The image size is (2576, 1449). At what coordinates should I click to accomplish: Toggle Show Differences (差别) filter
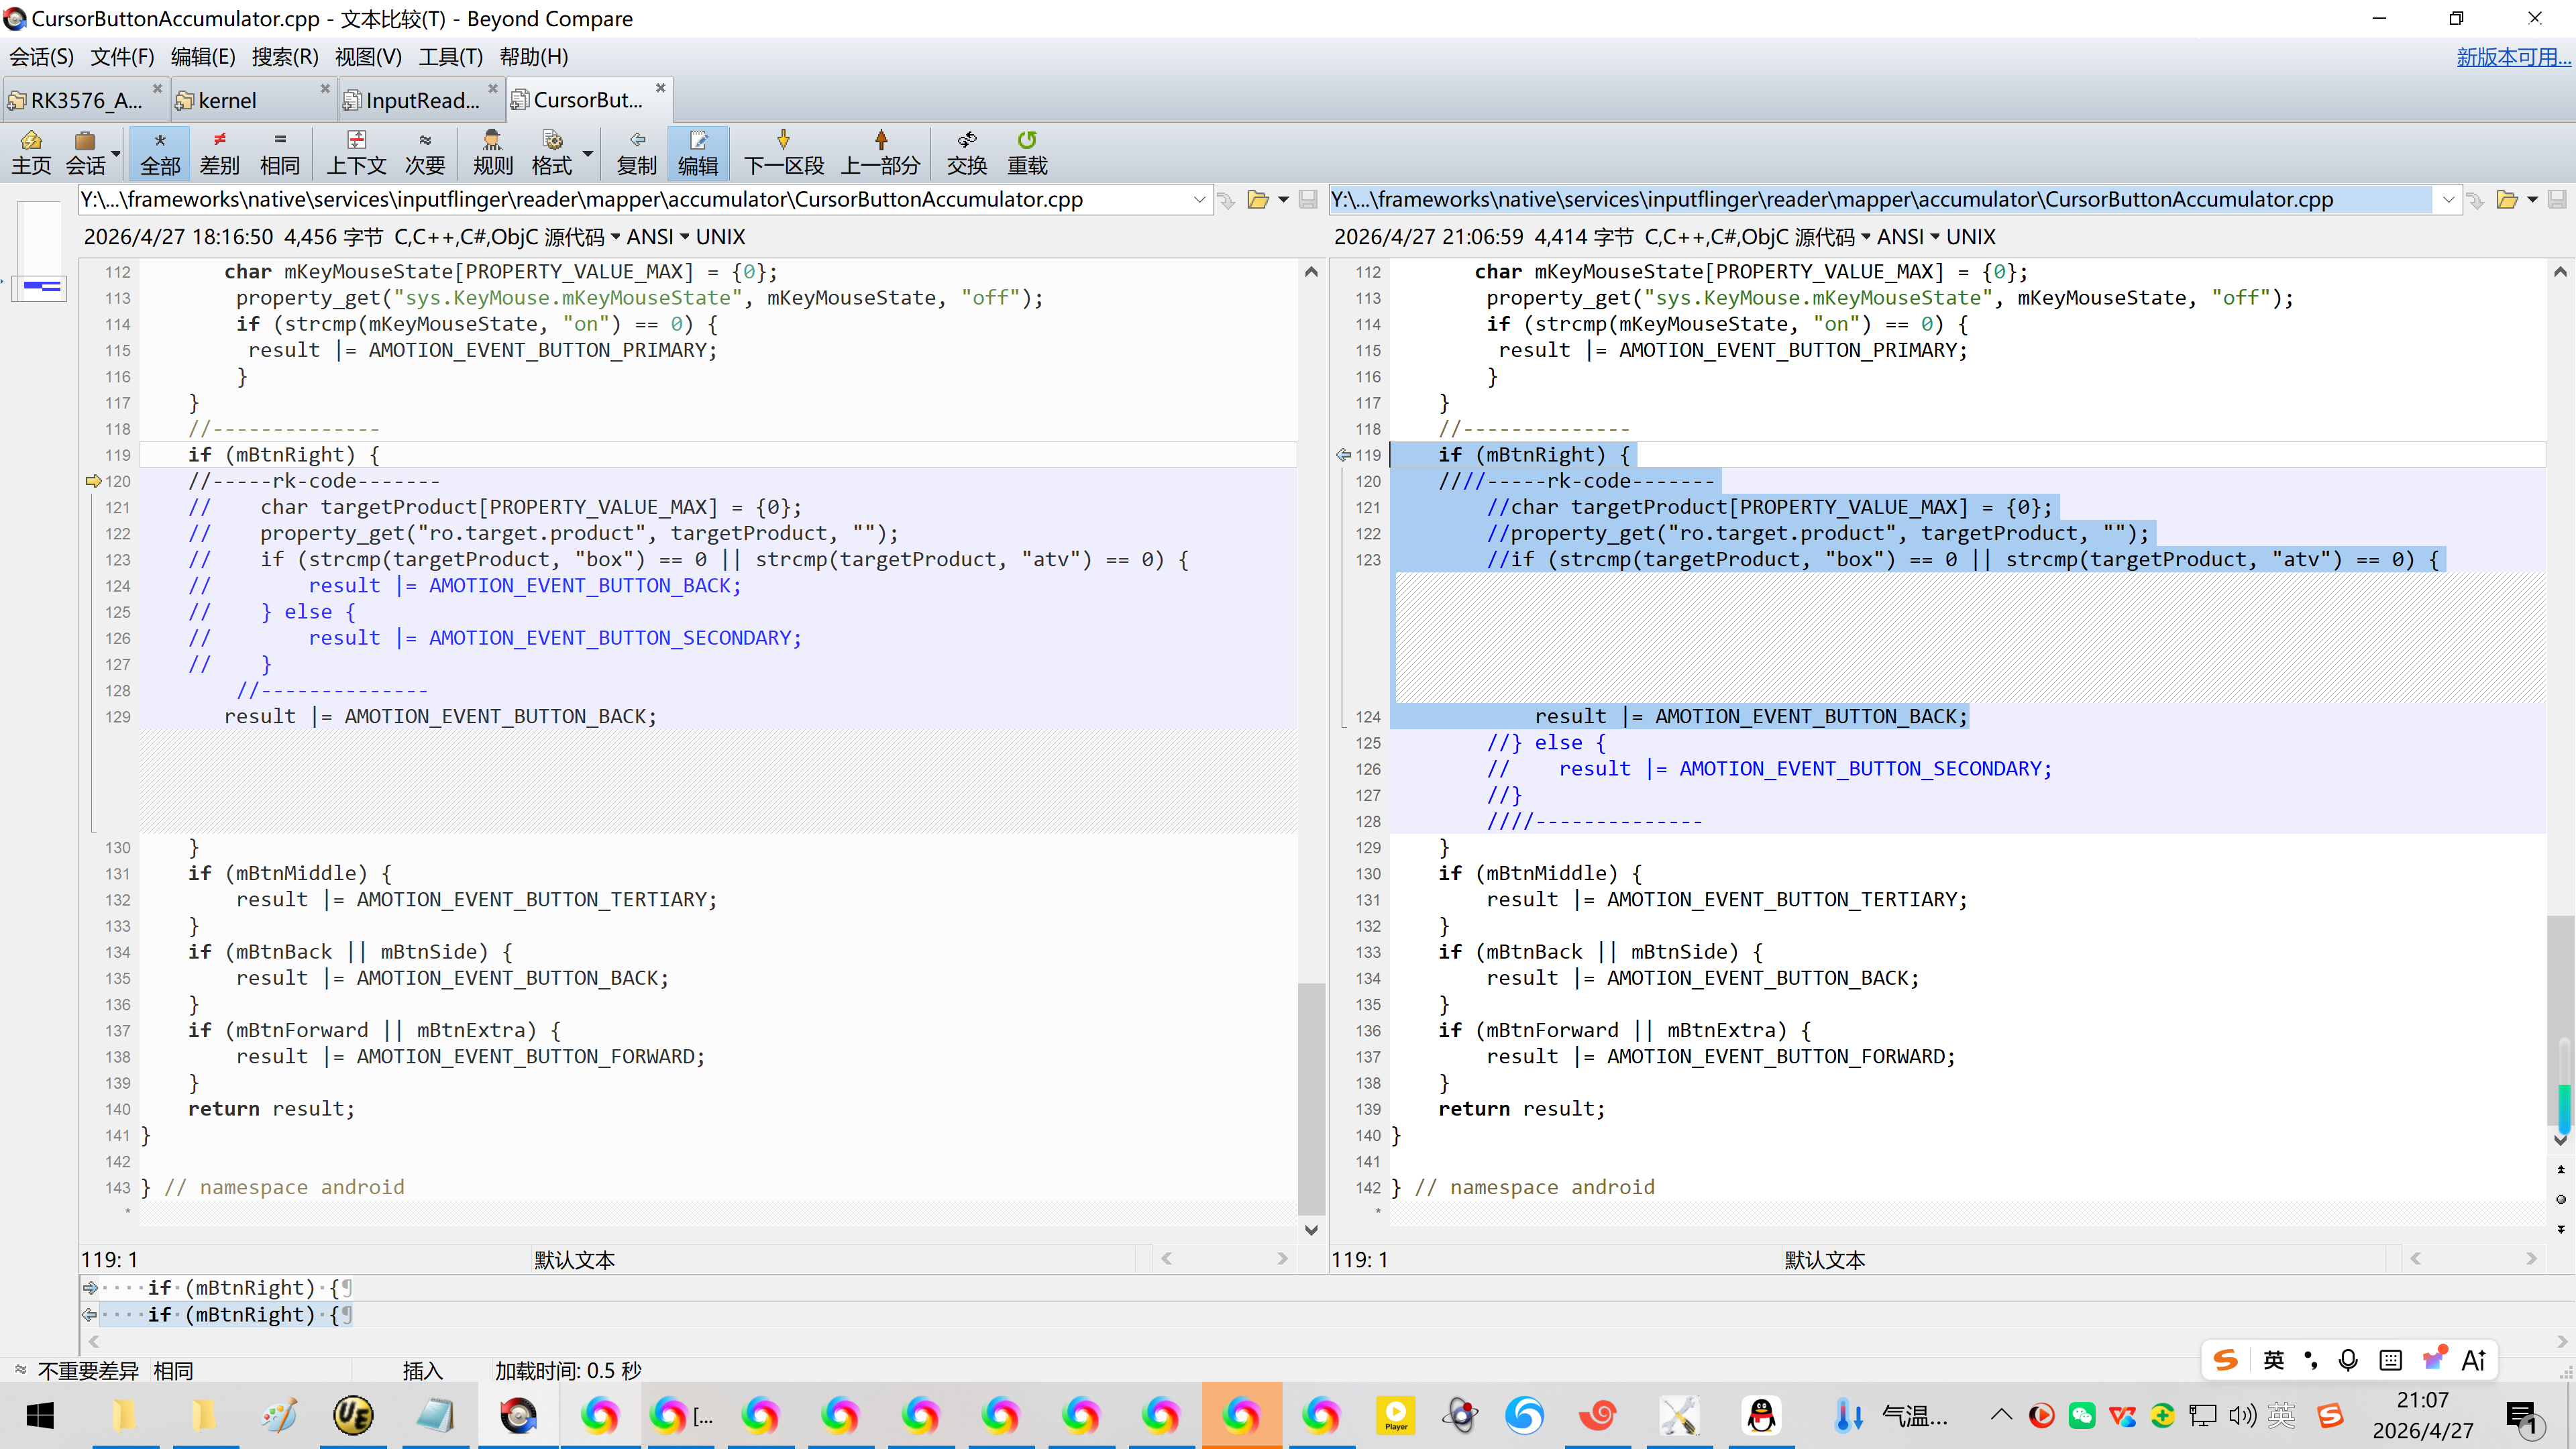(x=219, y=152)
